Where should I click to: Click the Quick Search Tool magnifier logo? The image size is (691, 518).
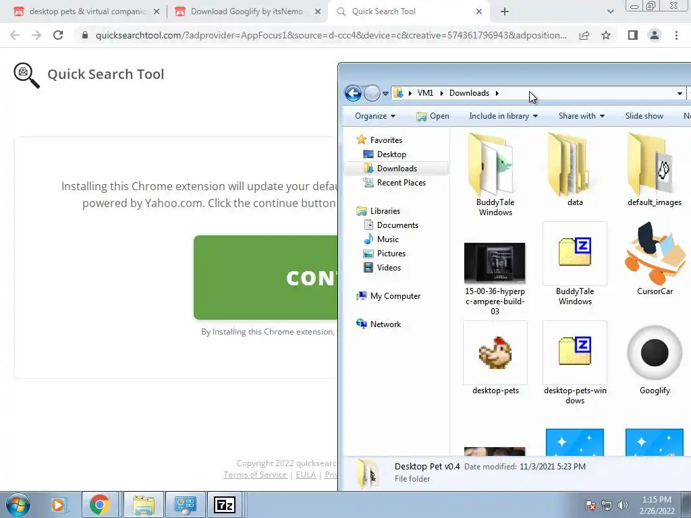click(x=26, y=76)
